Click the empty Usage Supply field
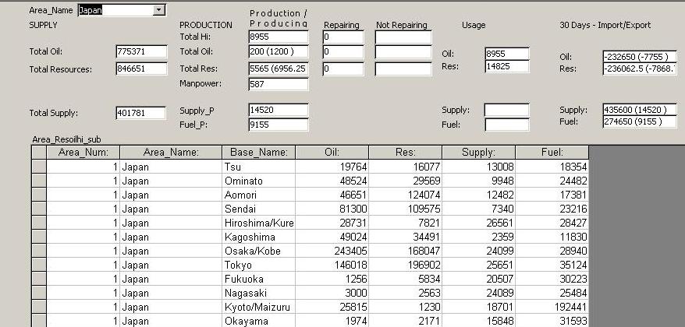The image size is (685, 327). click(x=507, y=110)
